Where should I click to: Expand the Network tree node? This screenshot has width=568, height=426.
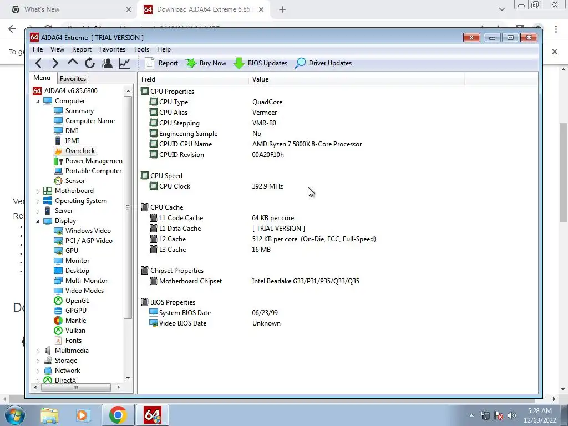pyautogui.click(x=38, y=371)
